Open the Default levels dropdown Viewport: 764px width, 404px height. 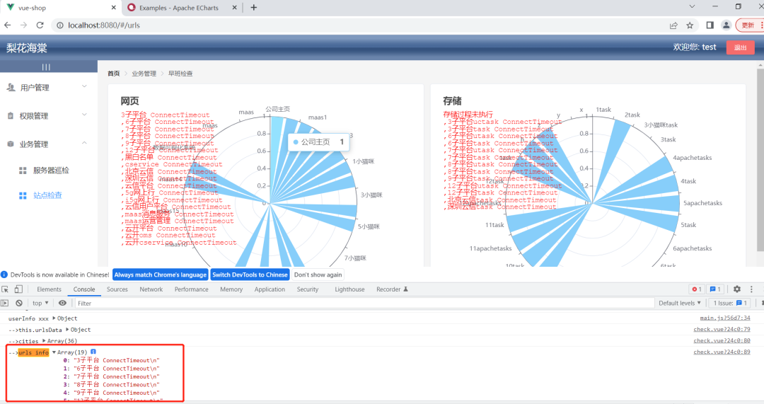click(x=680, y=303)
